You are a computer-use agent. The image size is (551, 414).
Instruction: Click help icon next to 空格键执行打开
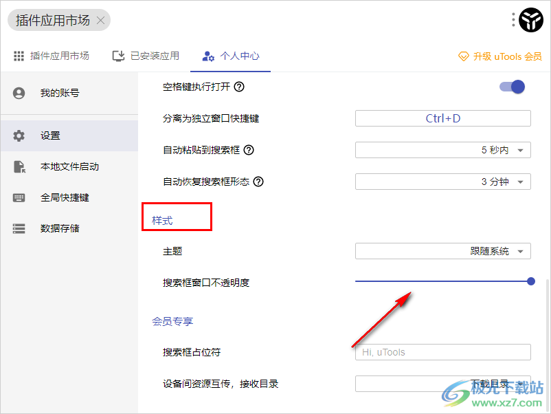[239, 87]
